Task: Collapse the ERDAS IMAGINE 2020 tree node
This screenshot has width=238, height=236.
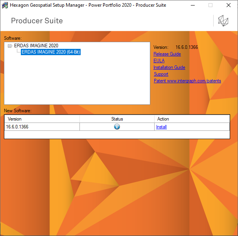Action: [x=9, y=46]
